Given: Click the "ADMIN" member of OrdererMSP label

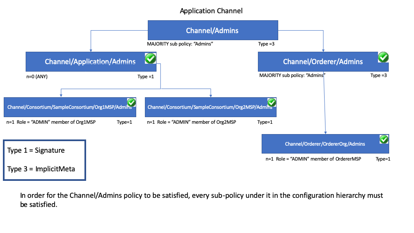Looking at the screenshot, I should click(319, 159).
